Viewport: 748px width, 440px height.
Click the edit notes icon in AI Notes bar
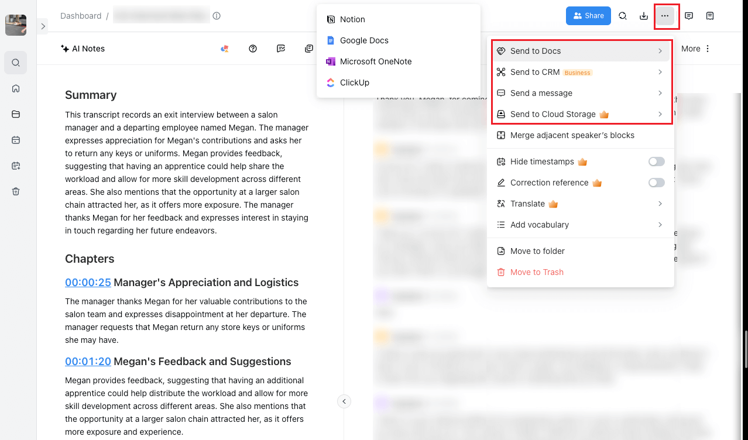point(281,49)
